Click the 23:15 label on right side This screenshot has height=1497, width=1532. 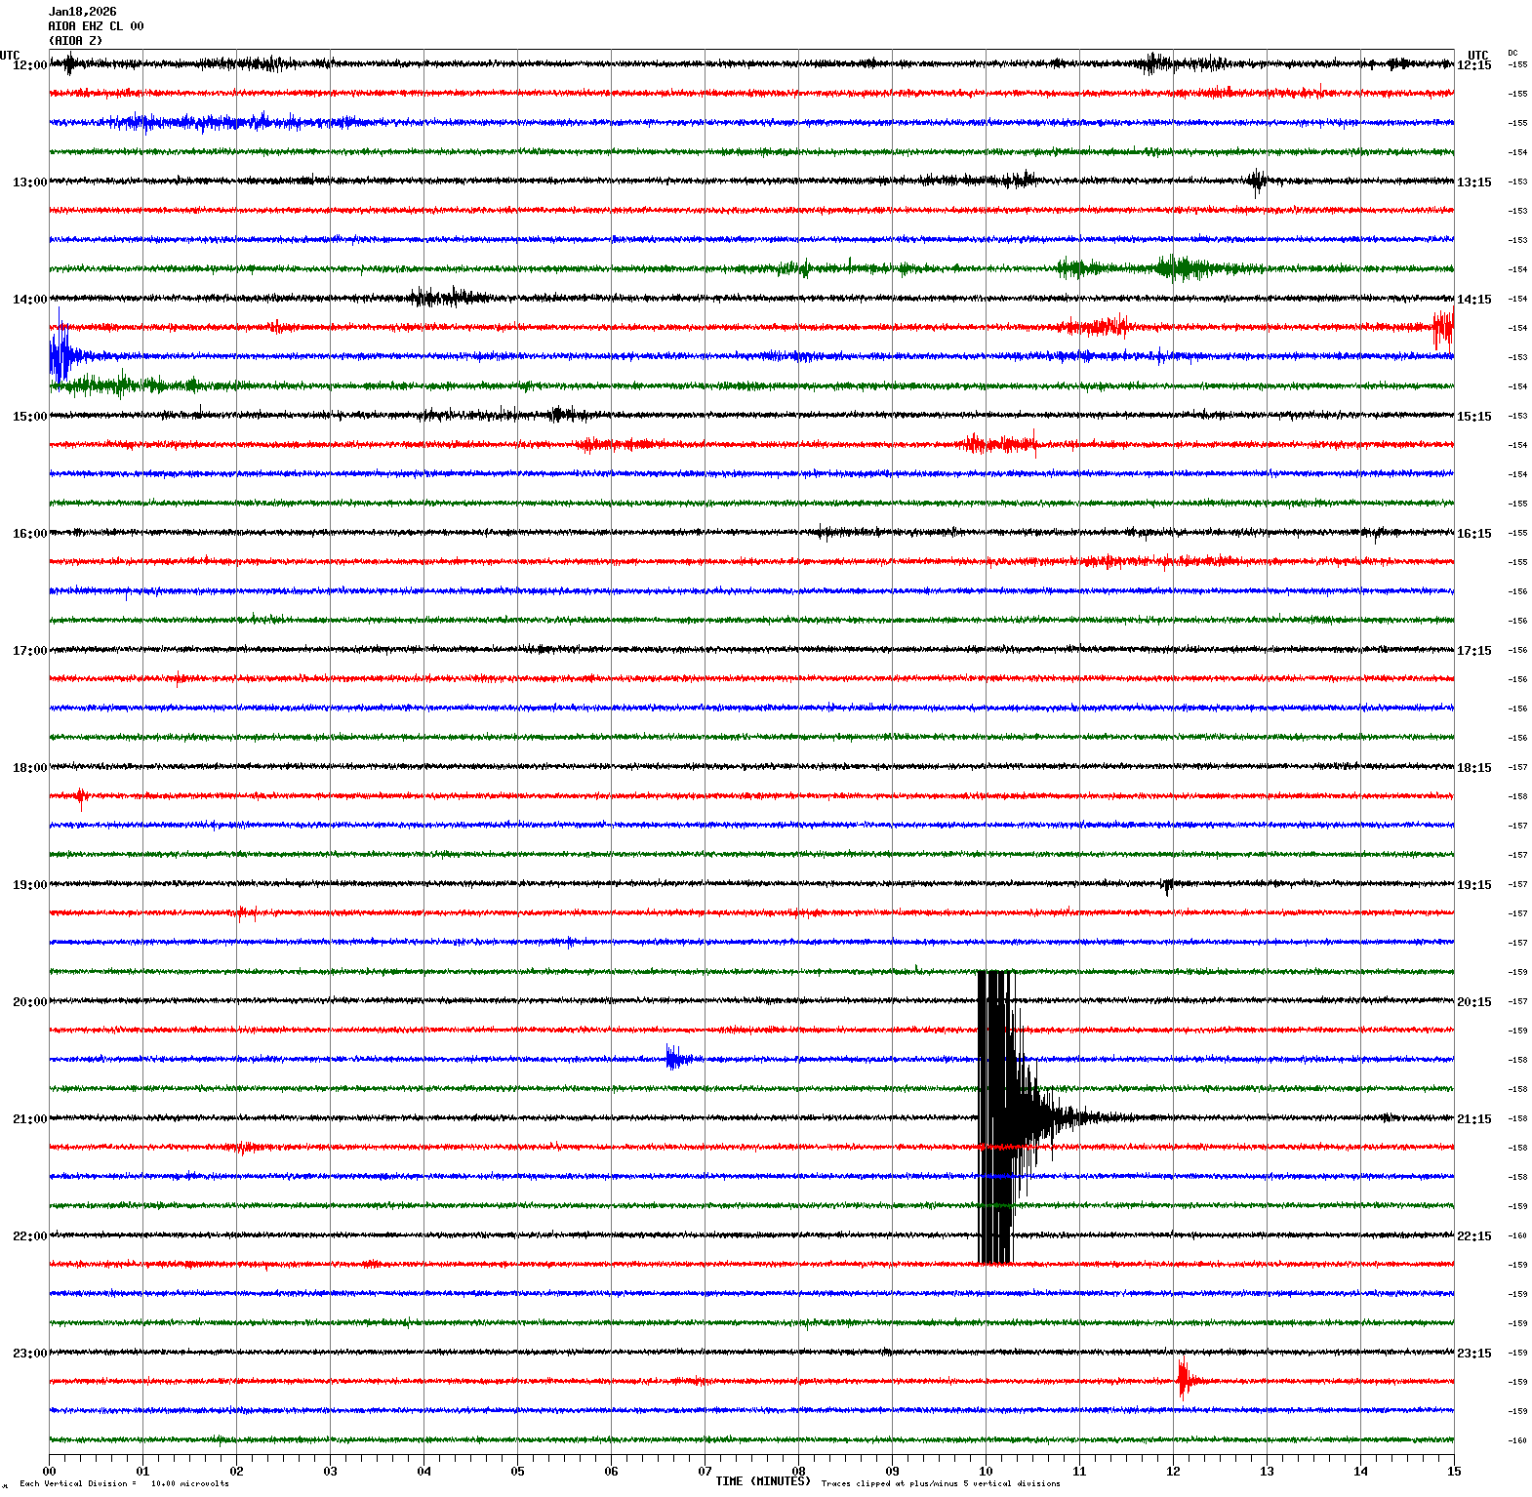1473,1354
